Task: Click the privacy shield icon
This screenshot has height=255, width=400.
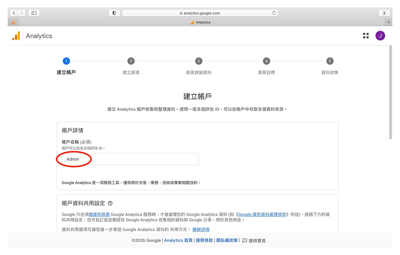Action: pyautogui.click(x=114, y=13)
